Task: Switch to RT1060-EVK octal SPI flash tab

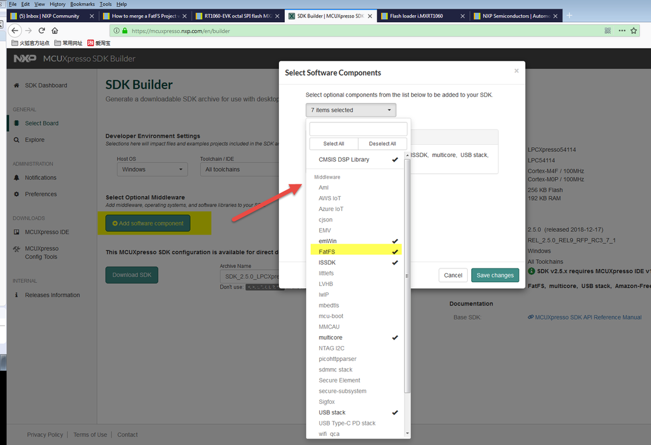Action: [x=239, y=16]
